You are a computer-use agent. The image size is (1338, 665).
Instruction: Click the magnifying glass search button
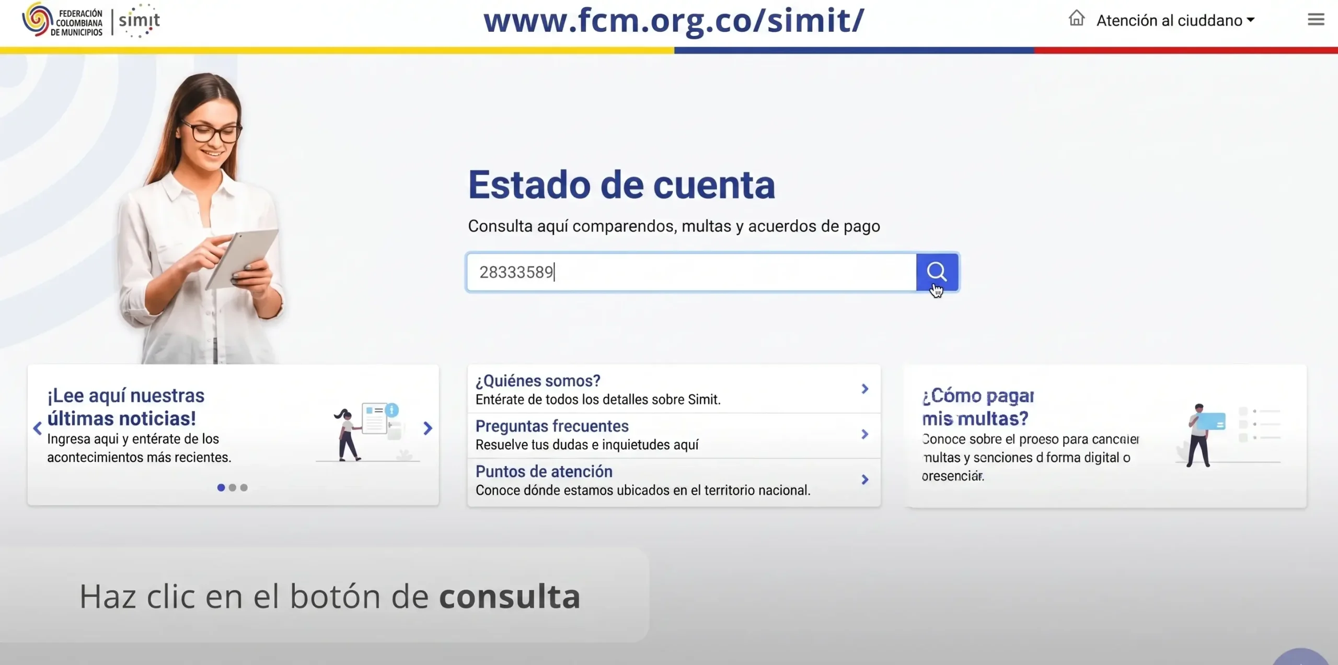(937, 272)
